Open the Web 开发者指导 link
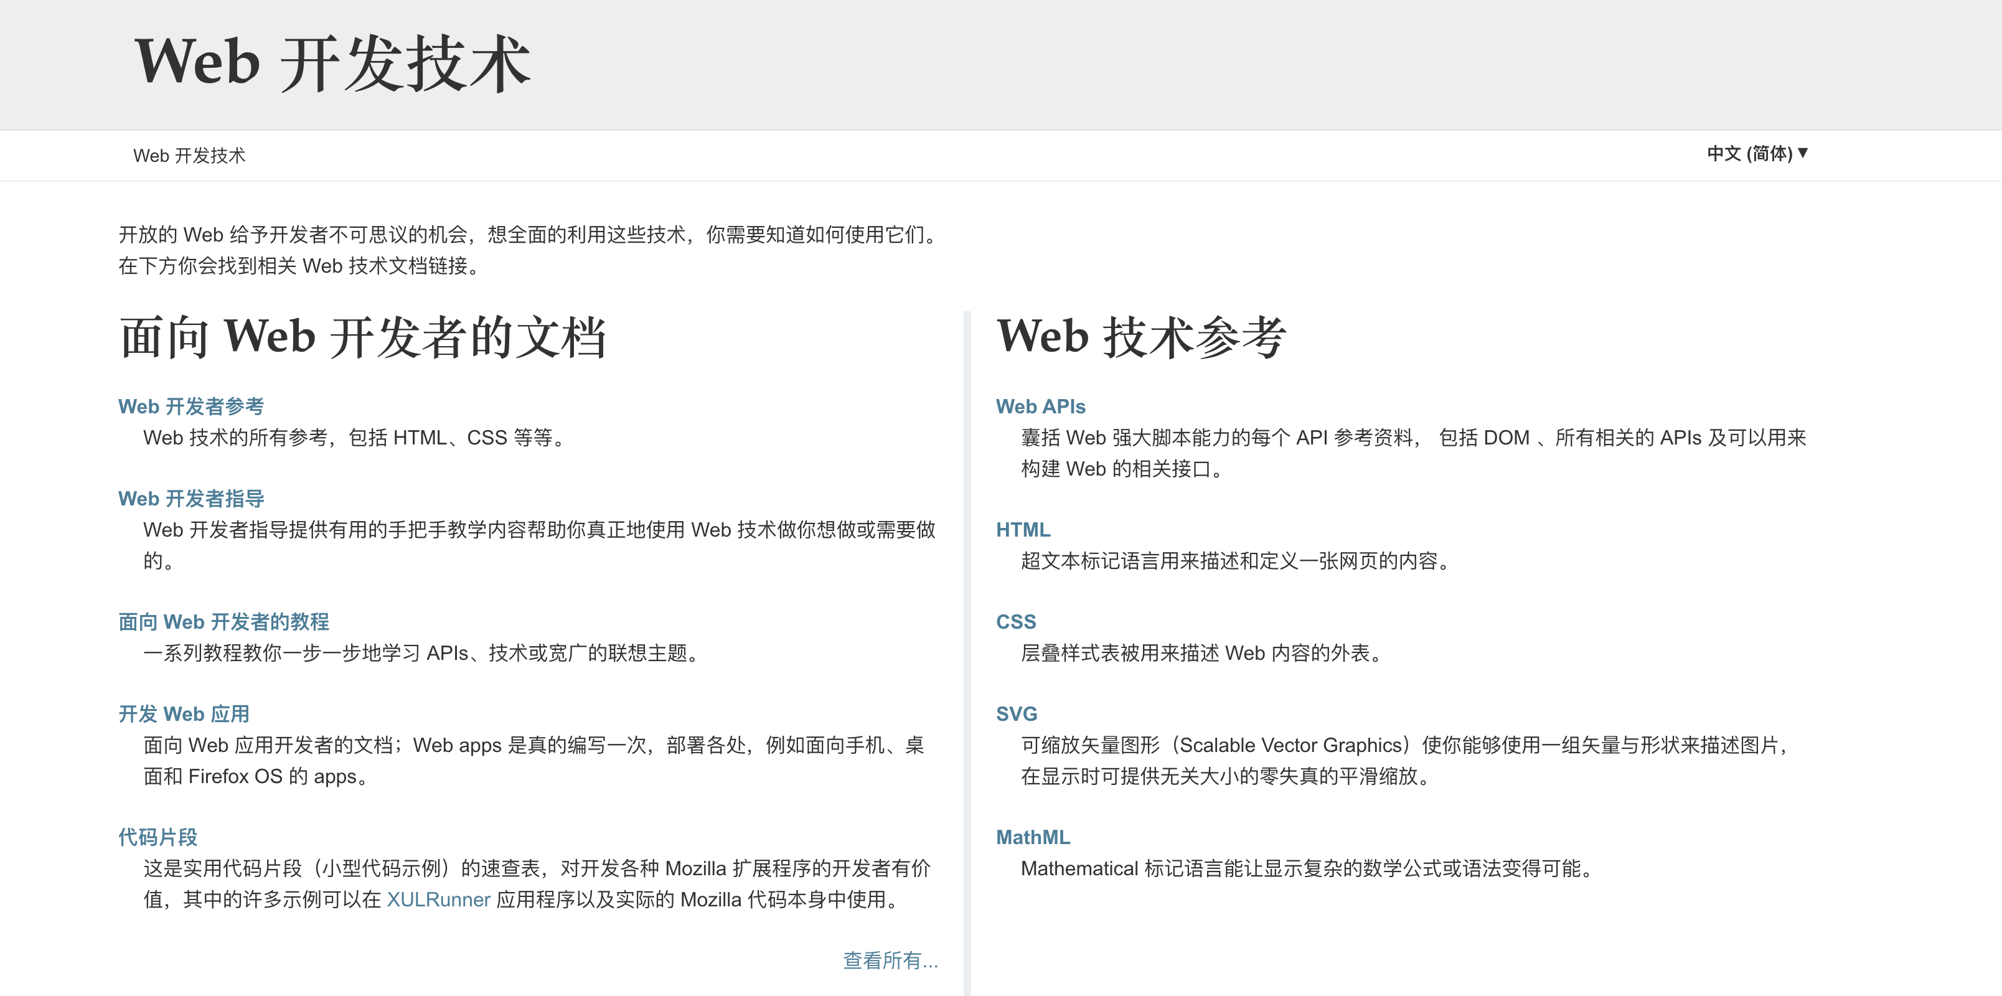 pos(190,499)
